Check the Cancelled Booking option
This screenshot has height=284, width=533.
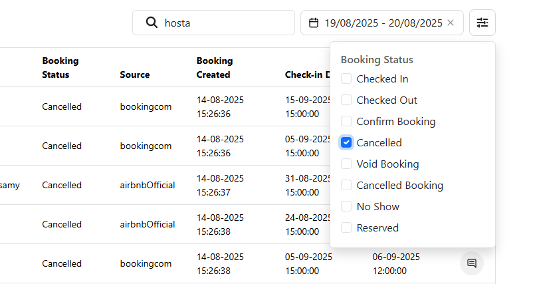pyautogui.click(x=346, y=186)
